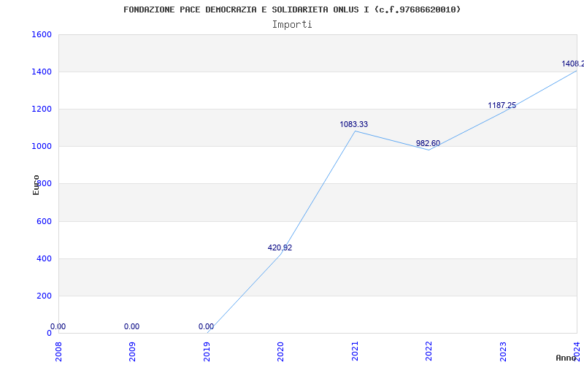584x365 pixels.
Task: Click the 2022 x-axis year label
Action: 429,351
